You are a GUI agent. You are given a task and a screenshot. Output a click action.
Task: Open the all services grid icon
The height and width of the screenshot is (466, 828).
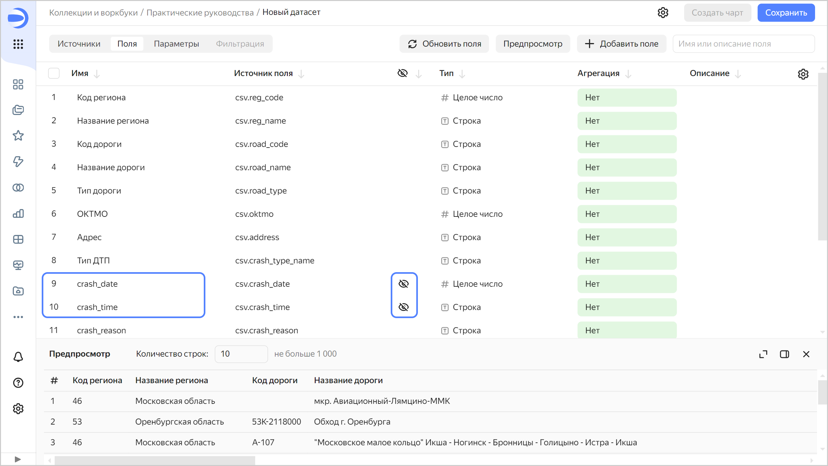tap(18, 44)
